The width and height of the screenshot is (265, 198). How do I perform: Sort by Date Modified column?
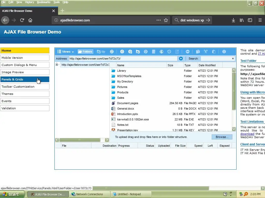[210, 65]
